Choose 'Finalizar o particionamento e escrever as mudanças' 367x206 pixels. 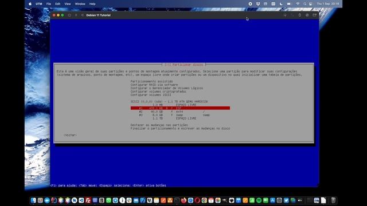tap(180, 128)
